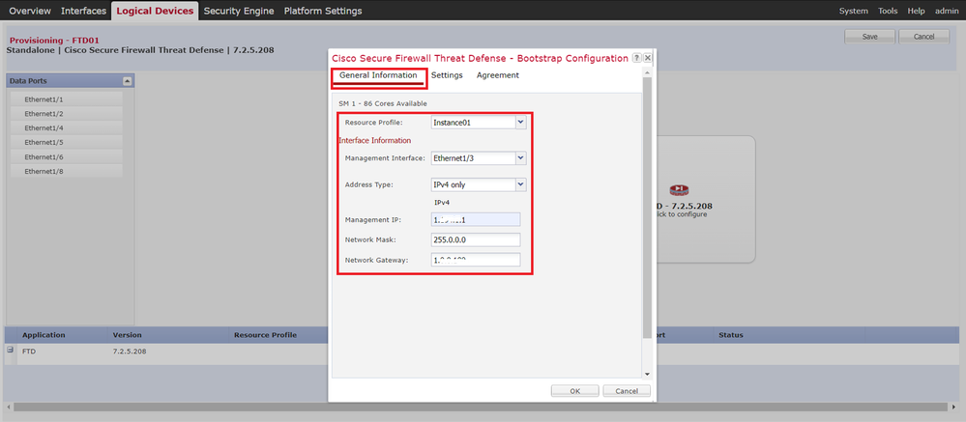Image resolution: width=966 pixels, height=422 pixels.
Task: Open the help icon in the Bootstrap Configuration dialog
Action: pos(636,58)
